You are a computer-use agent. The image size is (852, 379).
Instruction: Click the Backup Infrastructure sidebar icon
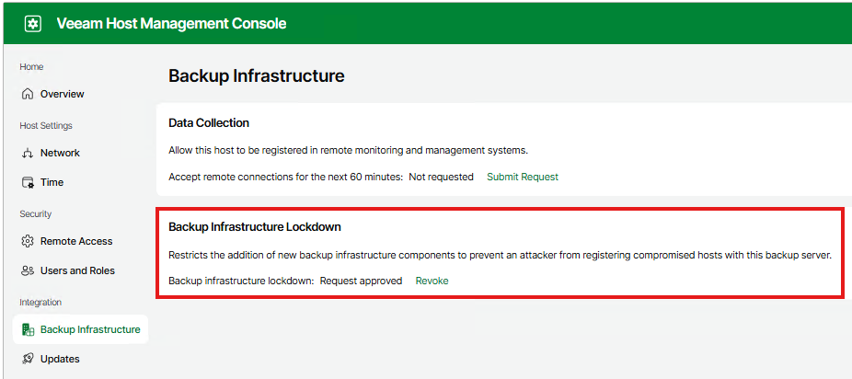pyautogui.click(x=28, y=329)
